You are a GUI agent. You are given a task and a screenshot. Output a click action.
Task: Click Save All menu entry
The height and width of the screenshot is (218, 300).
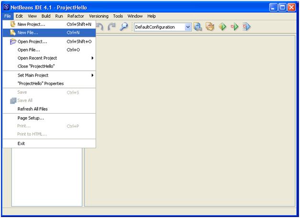49,100
